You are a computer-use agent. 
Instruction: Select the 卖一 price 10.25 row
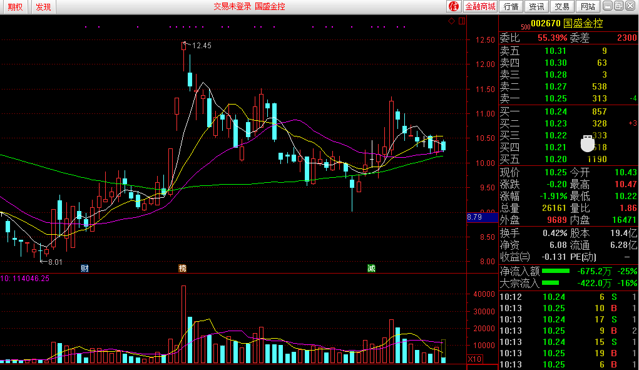(x=568, y=98)
